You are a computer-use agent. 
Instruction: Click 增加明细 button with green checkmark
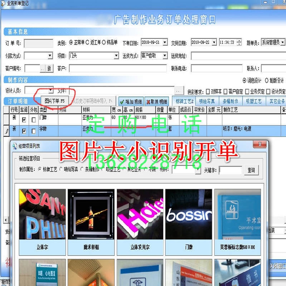131,101
